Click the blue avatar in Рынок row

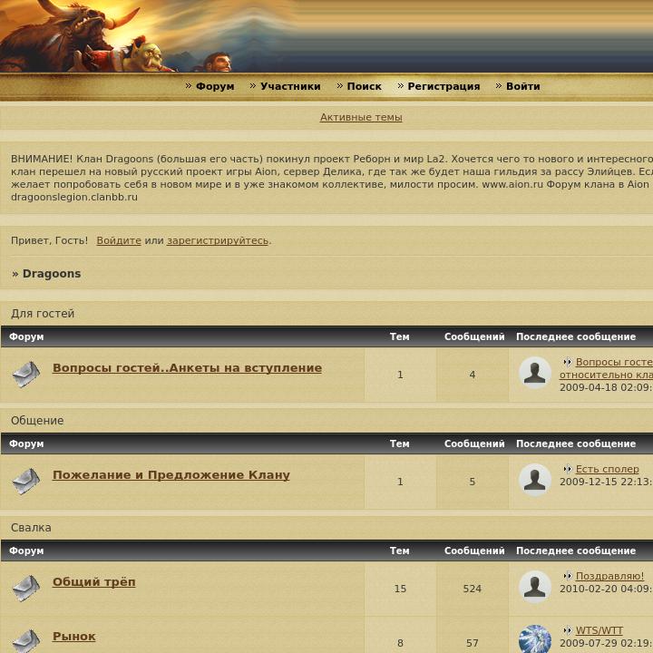535,639
